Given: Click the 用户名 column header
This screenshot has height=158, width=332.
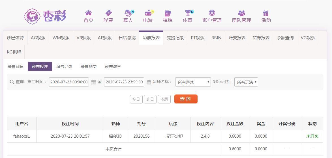Looking at the screenshot, I should [x=22, y=124].
